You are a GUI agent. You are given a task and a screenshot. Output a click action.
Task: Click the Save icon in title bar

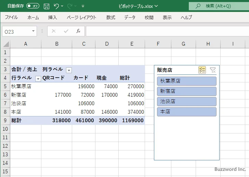point(47,6)
